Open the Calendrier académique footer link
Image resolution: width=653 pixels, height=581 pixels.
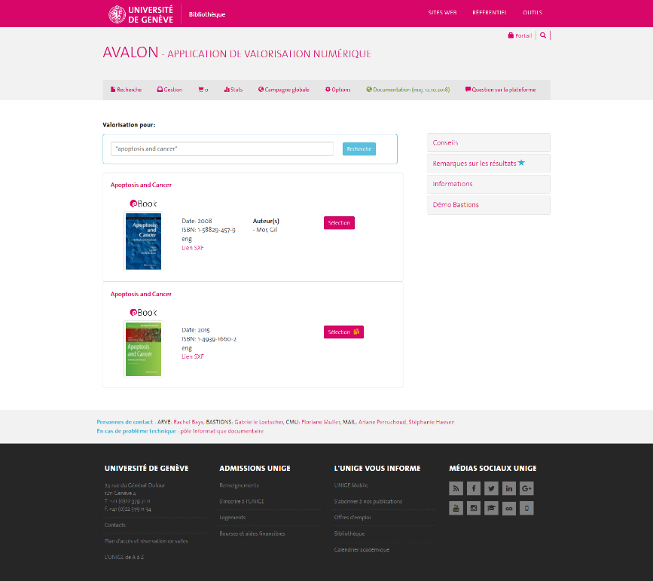tap(362, 549)
